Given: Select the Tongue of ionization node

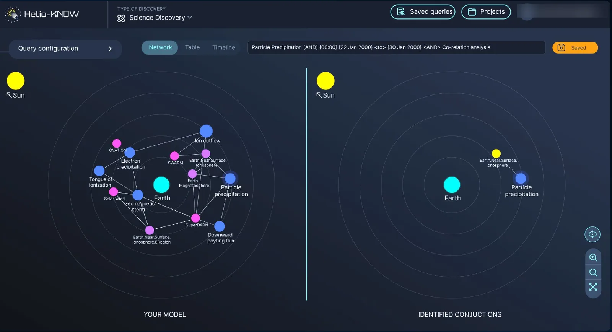Looking at the screenshot, I should coord(99,171).
